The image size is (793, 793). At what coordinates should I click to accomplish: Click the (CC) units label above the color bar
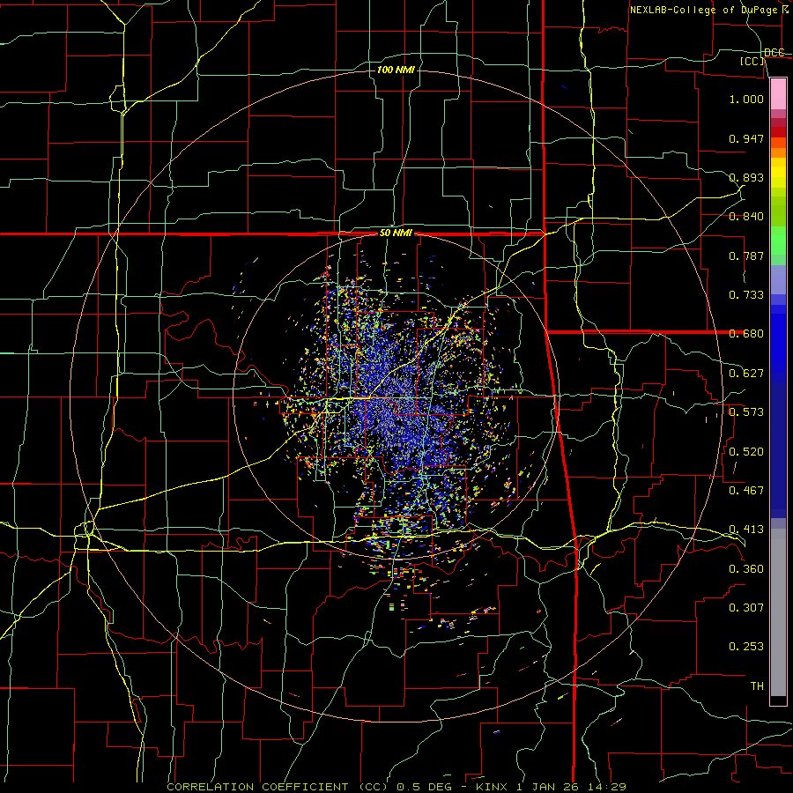[752, 61]
